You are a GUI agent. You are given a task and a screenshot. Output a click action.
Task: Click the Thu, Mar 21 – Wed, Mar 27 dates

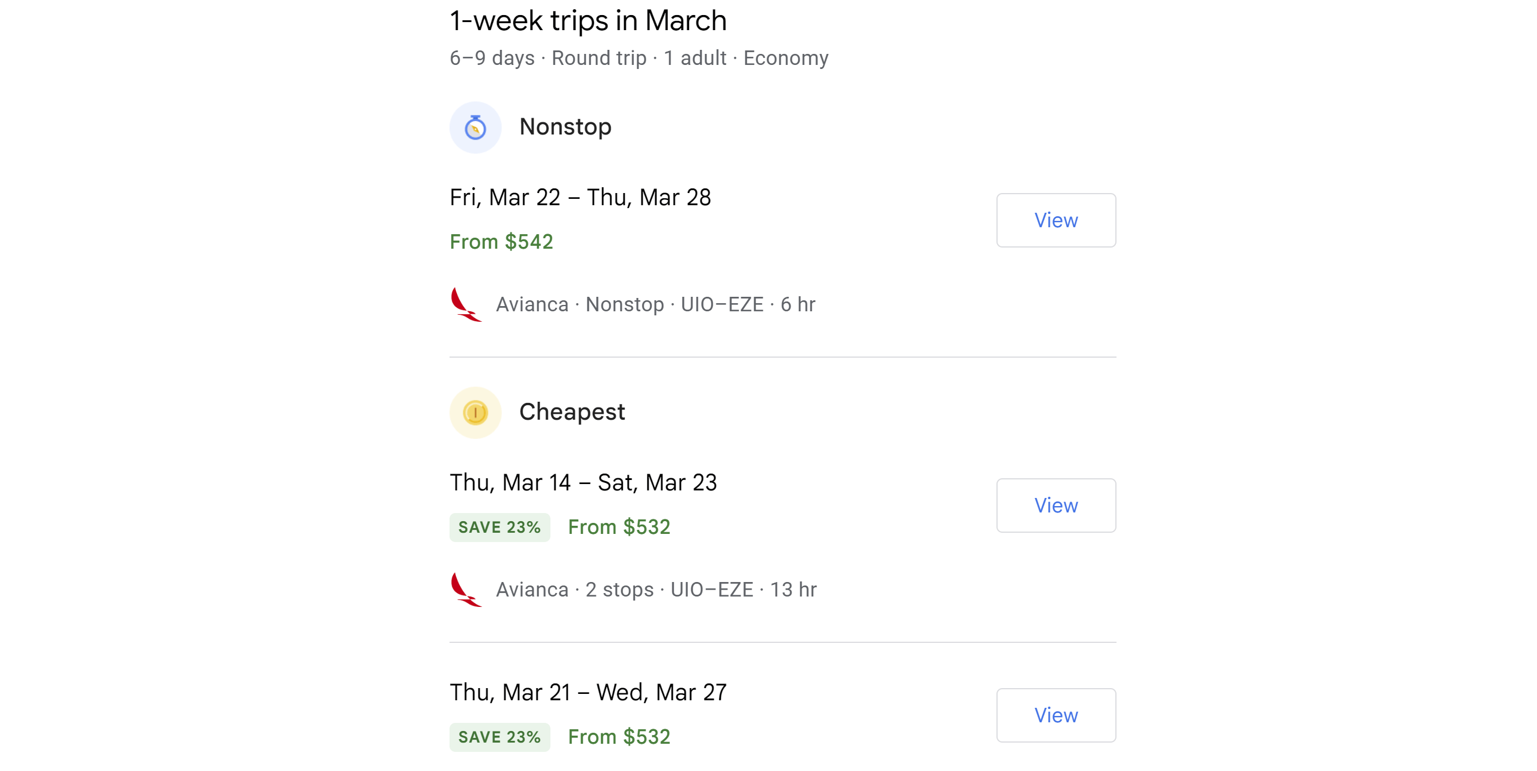click(x=588, y=692)
